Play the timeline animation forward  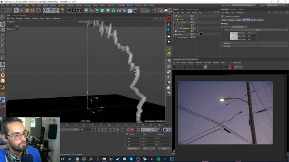pyautogui.click(x=108, y=130)
